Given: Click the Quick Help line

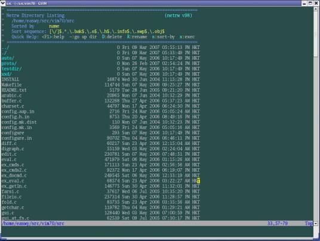Looking at the screenshot, I should (103, 37).
